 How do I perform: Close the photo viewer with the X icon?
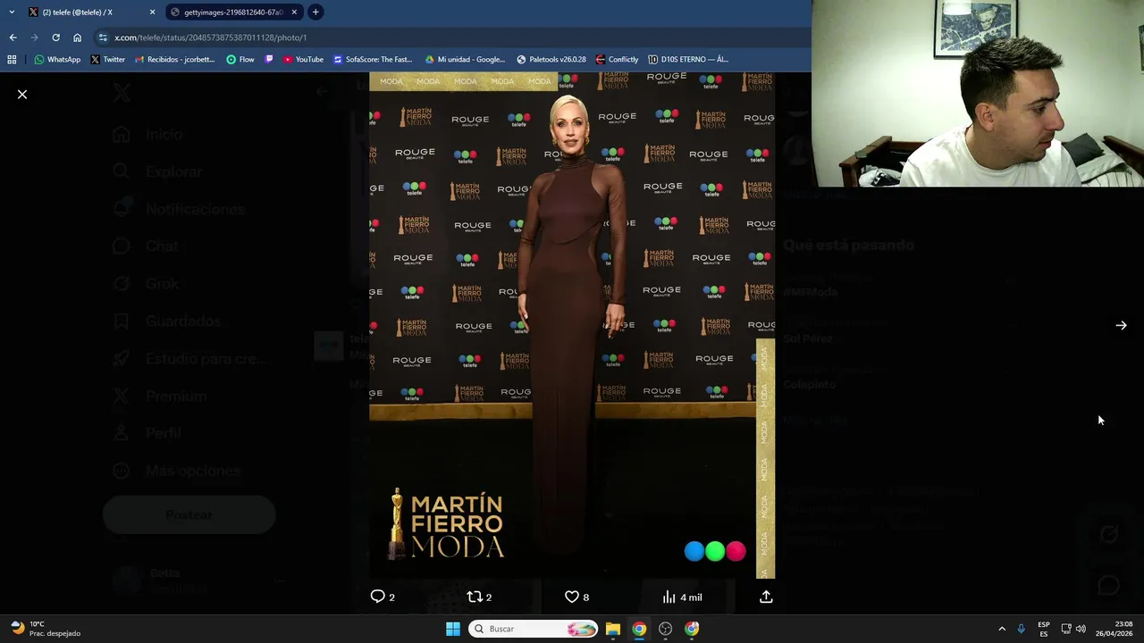[22, 94]
